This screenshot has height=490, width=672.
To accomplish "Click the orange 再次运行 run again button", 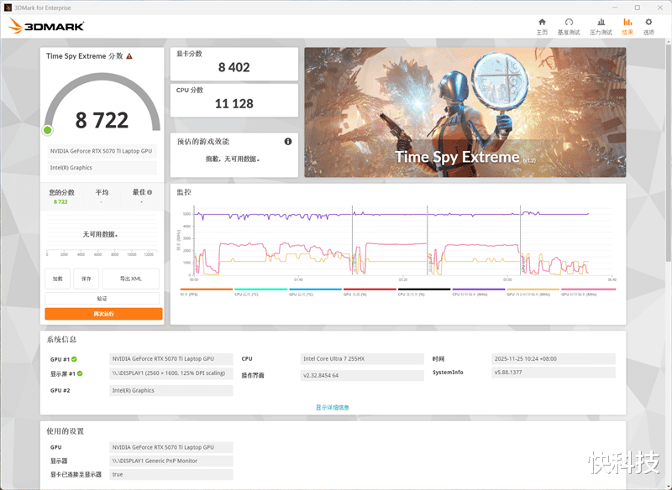I will click(103, 314).
